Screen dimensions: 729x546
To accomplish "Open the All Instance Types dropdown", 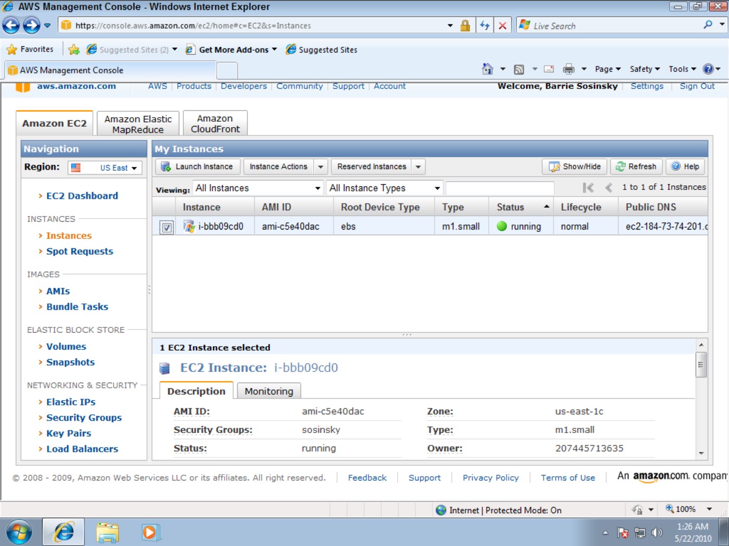I will click(x=385, y=188).
